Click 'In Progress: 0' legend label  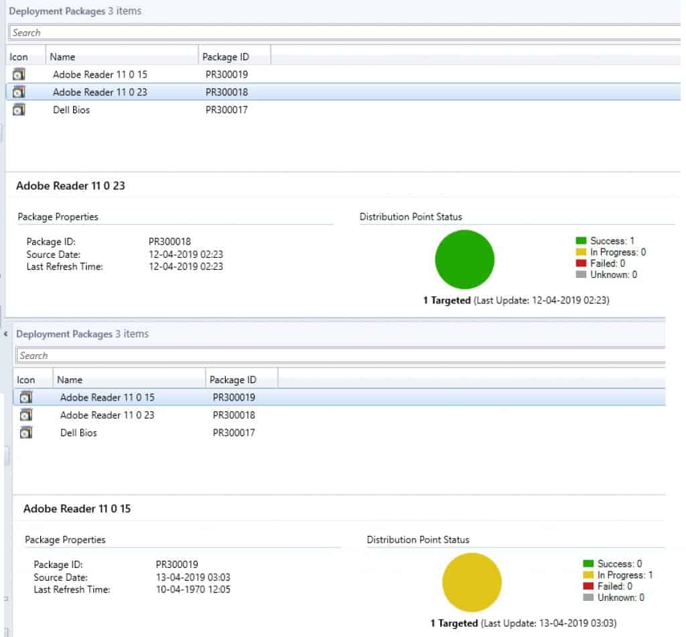[x=618, y=252]
